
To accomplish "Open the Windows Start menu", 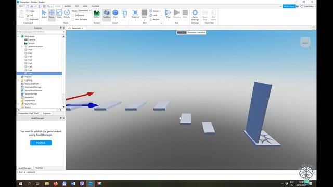I will tap(20, 183).
